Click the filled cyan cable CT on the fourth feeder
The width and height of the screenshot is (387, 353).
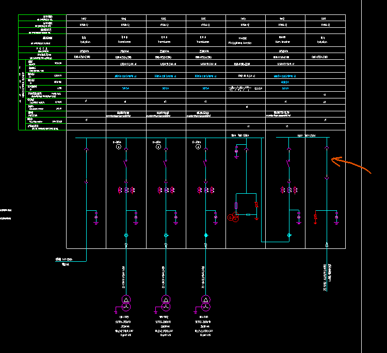pos(206,236)
